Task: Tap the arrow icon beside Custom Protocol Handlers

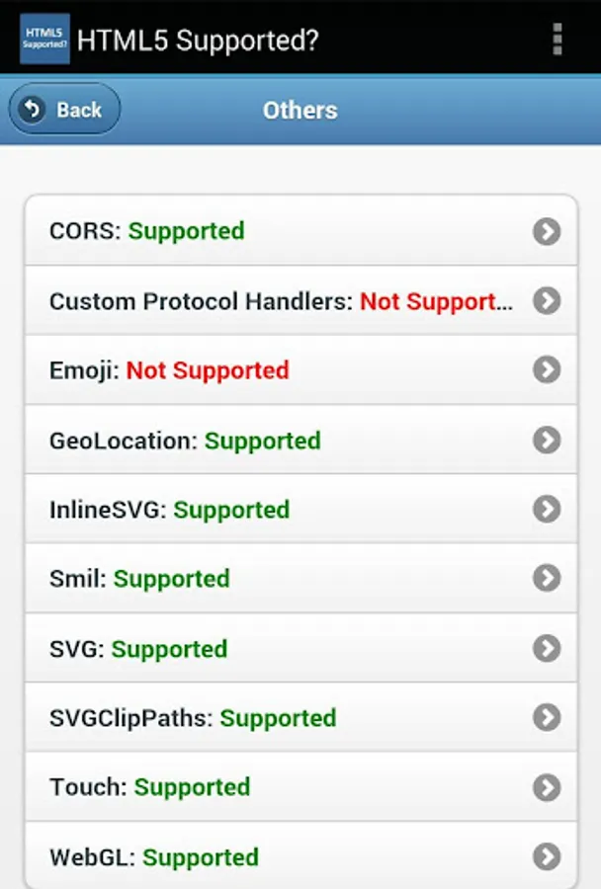Action: tap(547, 300)
